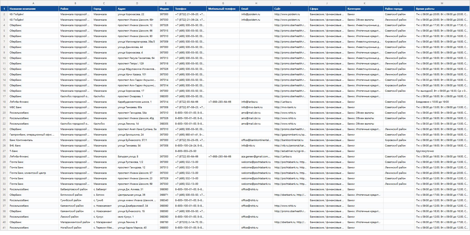Click the 'Ногайский район' cell
The height and width of the screenshot is (235, 470).
coord(75,228)
